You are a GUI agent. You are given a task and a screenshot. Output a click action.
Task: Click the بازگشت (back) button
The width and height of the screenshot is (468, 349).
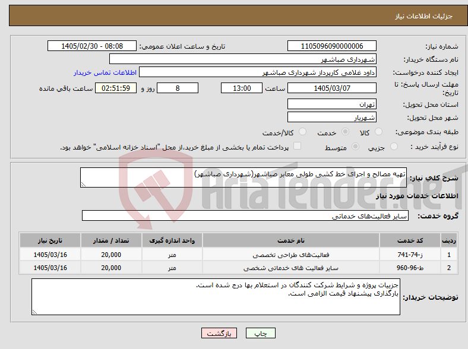[219, 333]
